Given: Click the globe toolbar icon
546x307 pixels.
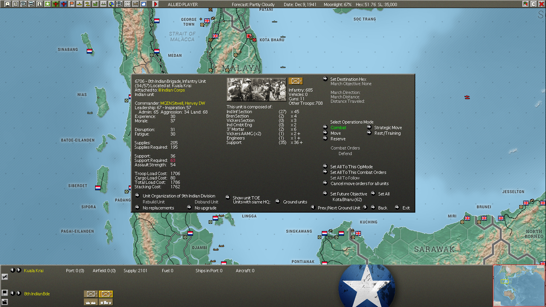Looking at the screenshot, I should click(x=111, y=4).
